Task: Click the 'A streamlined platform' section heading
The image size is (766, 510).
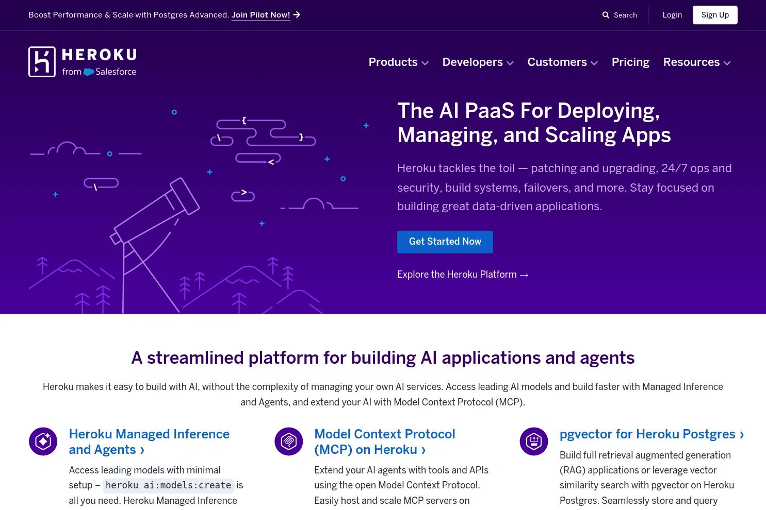Action: pos(383,358)
